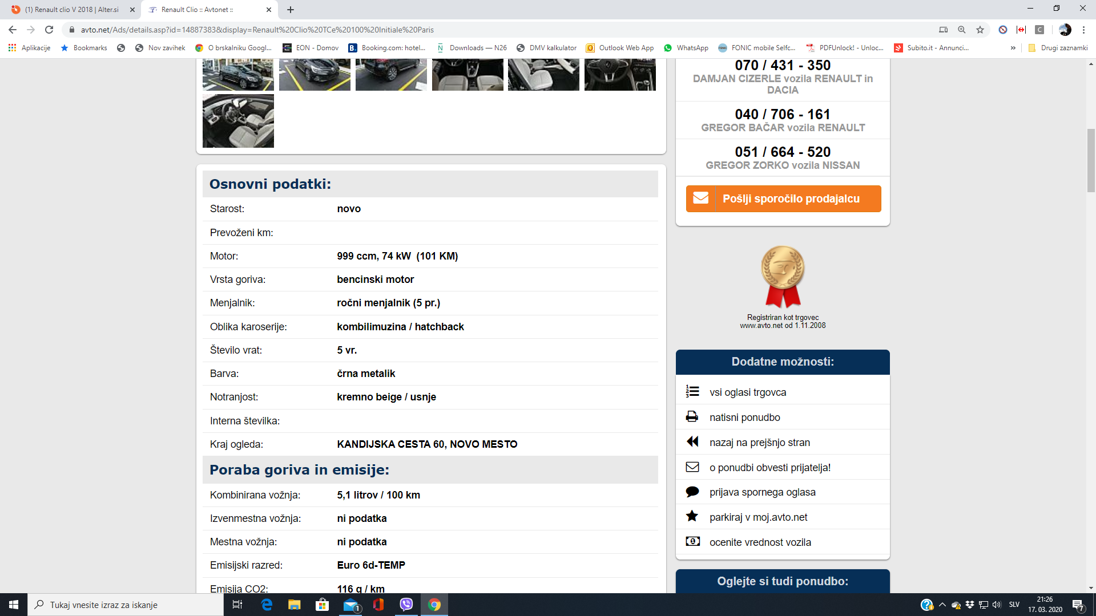Viewport: 1096px width, 616px height.
Task: Open the 'Outlook Web App' bookmark
Action: coord(620,48)
